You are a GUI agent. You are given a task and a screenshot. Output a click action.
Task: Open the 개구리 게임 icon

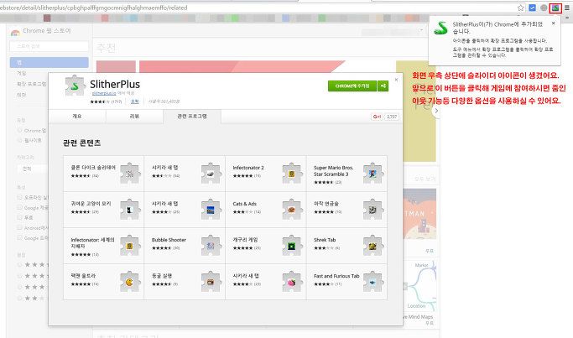[x=292, y=246]
